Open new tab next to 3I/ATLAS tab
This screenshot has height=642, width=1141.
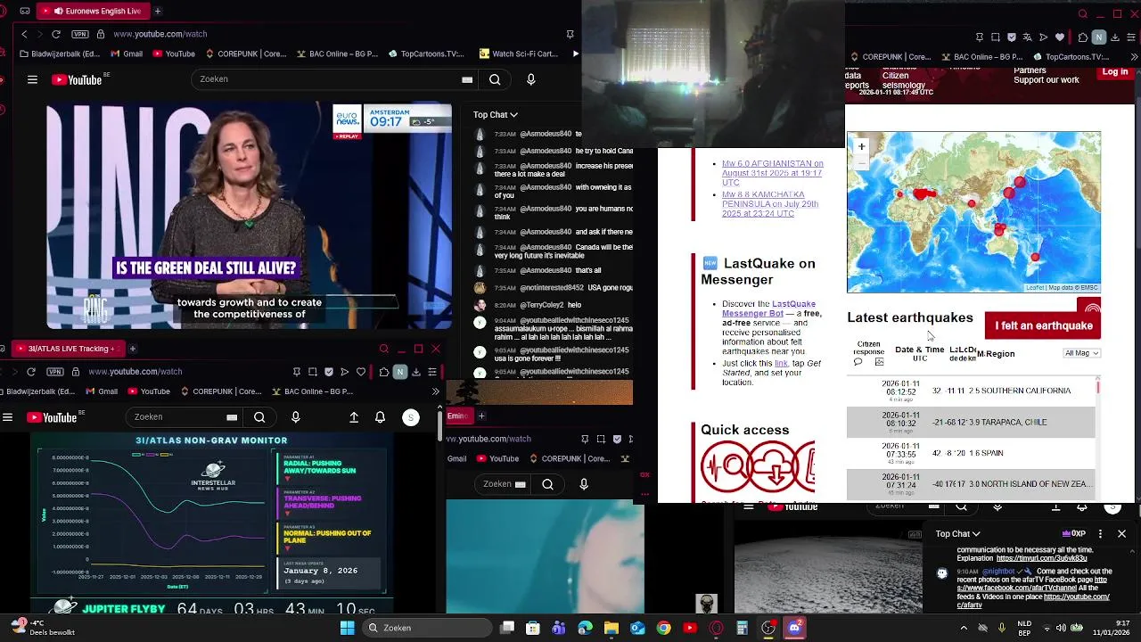[132, 349]
